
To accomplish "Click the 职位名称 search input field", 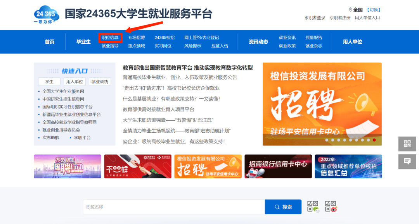I will click(174, 207).
